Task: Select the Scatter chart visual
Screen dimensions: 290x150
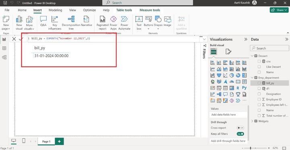Action: point(225,75)
